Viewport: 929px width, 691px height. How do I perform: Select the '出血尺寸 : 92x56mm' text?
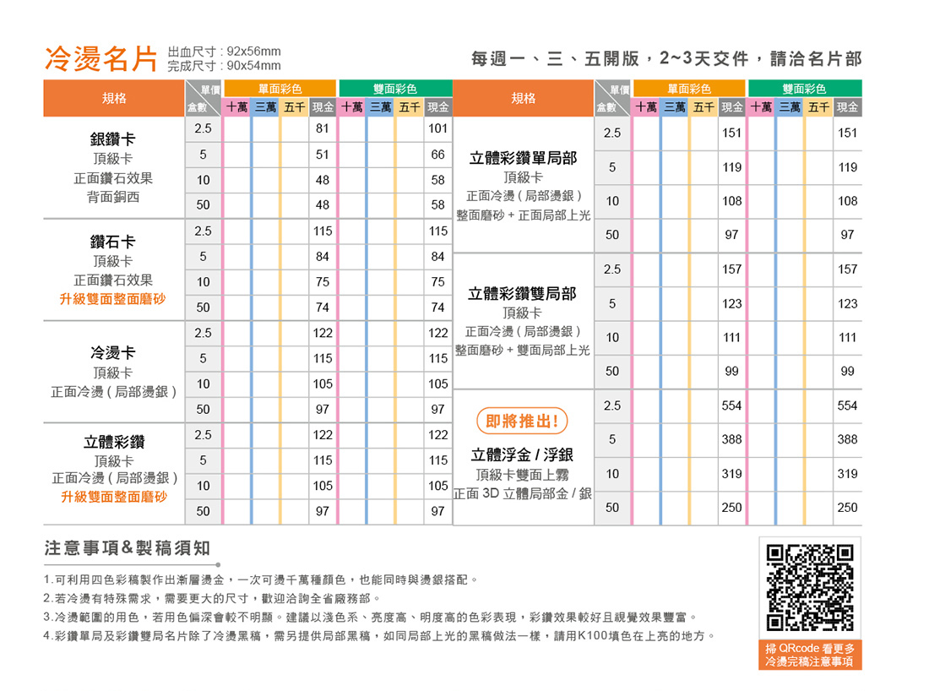tap(224, 52)
